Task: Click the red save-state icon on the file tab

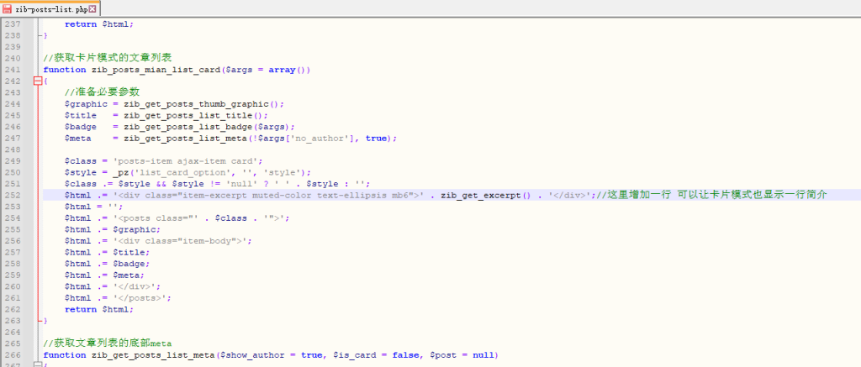Action: click(8, 8)
